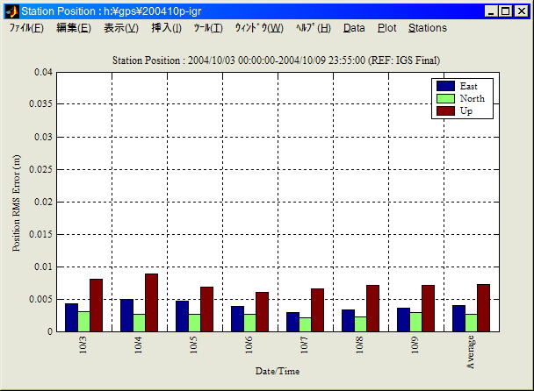Image resolution: width=534 pixels, height=391 pixels.
Task: Open the Stations menu
Action: coord(428,28)
